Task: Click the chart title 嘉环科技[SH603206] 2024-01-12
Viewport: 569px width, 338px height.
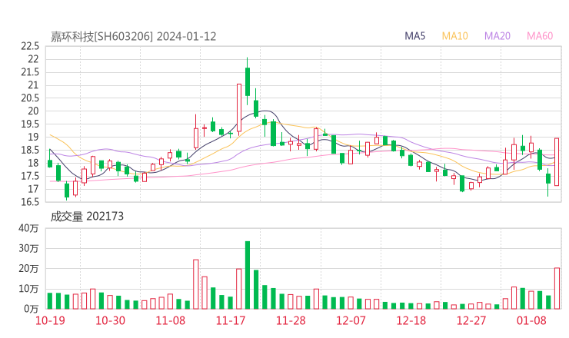Action: pos(133,37)
